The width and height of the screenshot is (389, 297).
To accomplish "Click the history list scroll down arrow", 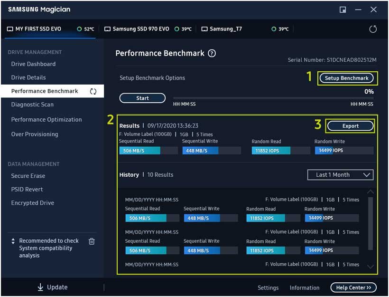I will coord(370,267).
